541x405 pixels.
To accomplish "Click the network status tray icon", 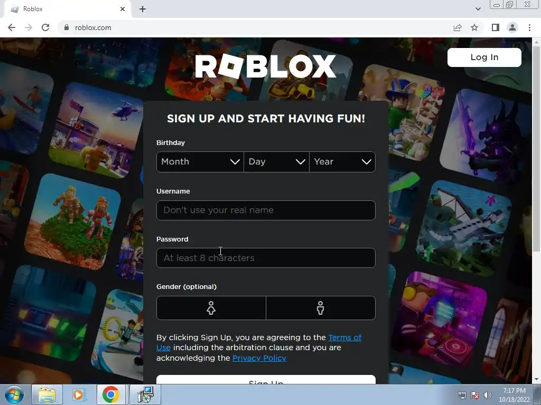I will 462,395.
